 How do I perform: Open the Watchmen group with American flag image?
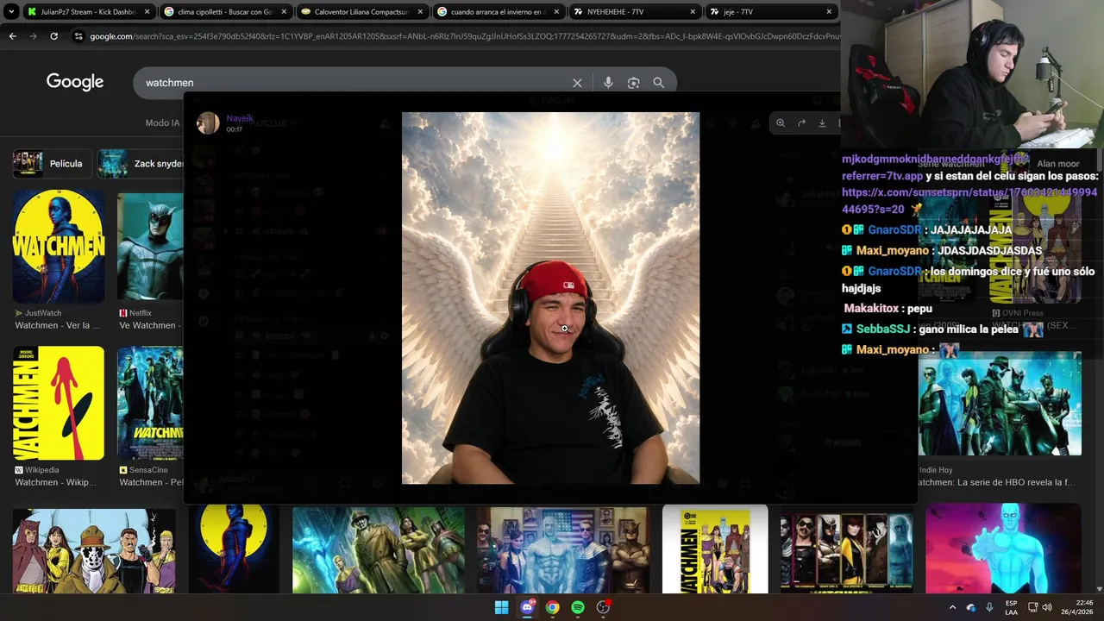563,550
